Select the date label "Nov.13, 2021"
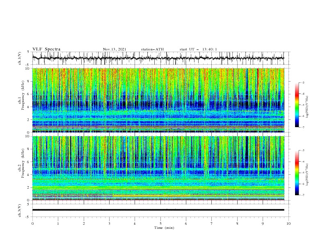 [x=114, y=49]
